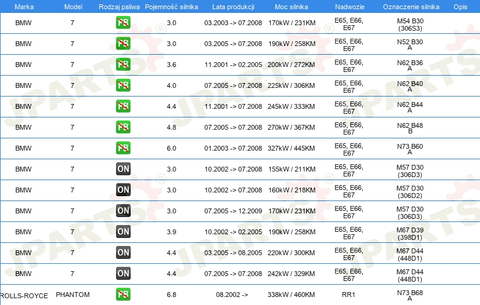Click the Lata produkcji column header
The width and height of the screenshot is (480, 305).
point(233,7)
